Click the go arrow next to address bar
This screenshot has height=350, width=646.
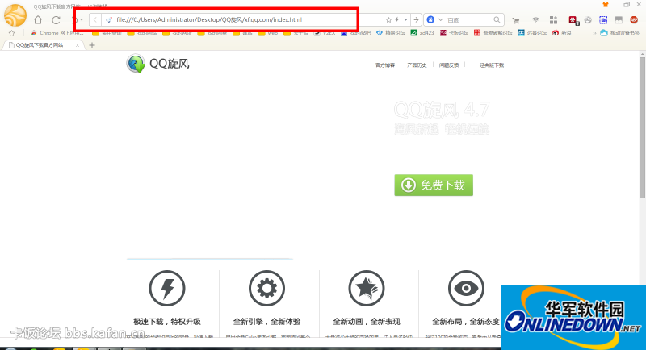tap(416, 19)
